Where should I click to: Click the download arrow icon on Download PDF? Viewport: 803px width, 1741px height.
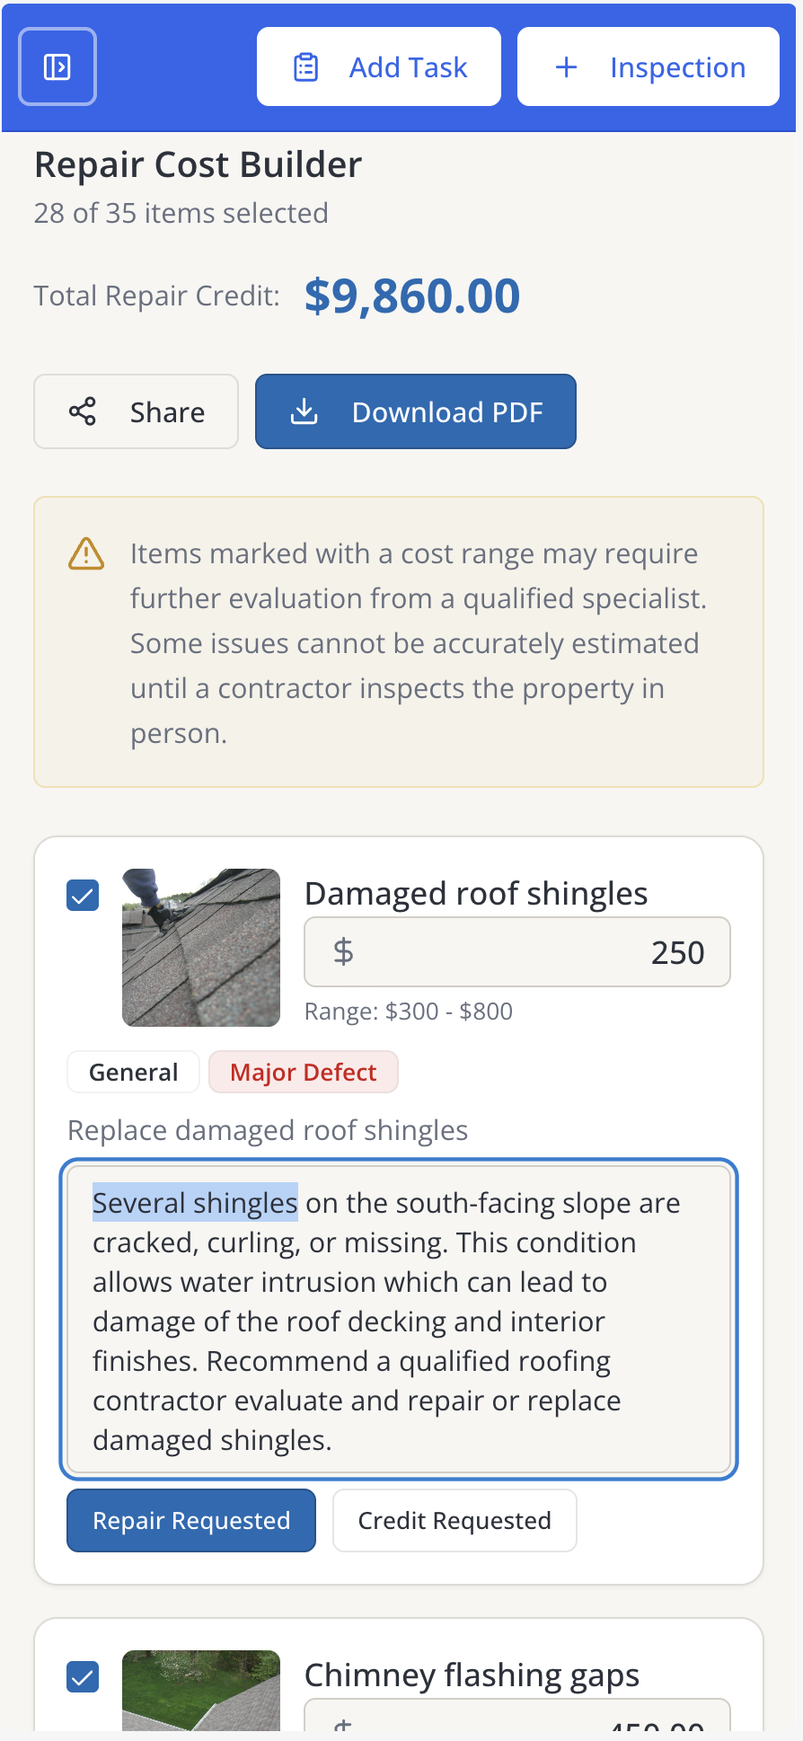click(304, 411)
